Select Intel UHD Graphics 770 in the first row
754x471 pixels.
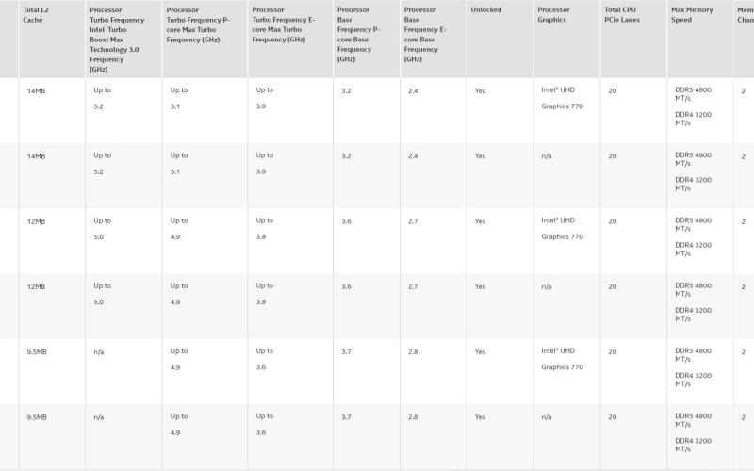click(x=562, y=98)
